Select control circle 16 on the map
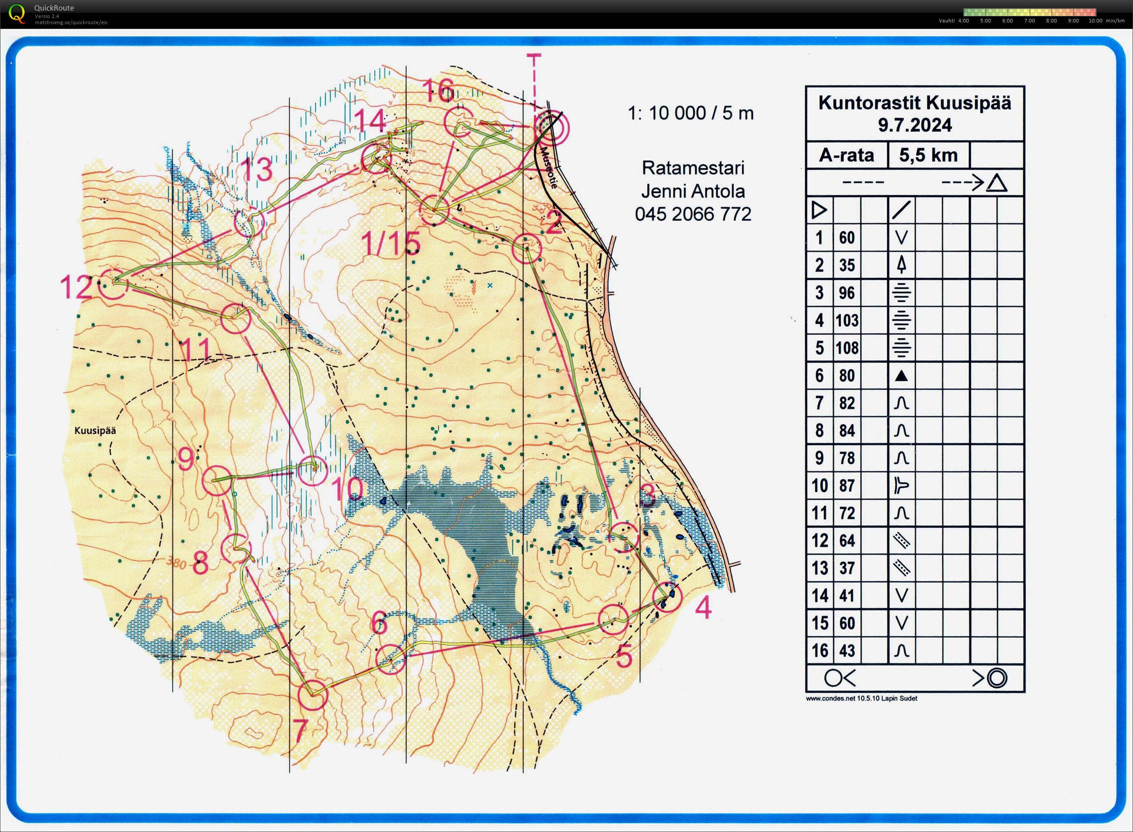1133x832 pixels. pyautogui.click(x=460, y=121)
